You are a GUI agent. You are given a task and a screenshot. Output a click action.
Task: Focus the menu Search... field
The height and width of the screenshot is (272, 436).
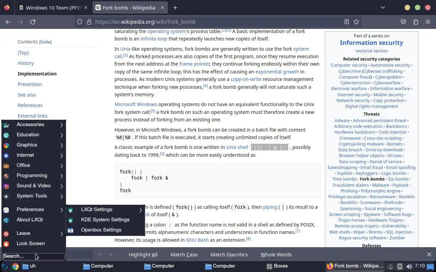(33, 256)
